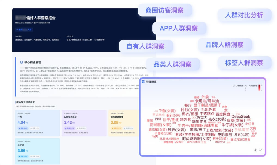This screenshot has width=277, height=165.
Task: Click 毛衣(女装) in the word cloud
Action: (x=217, y=119)
